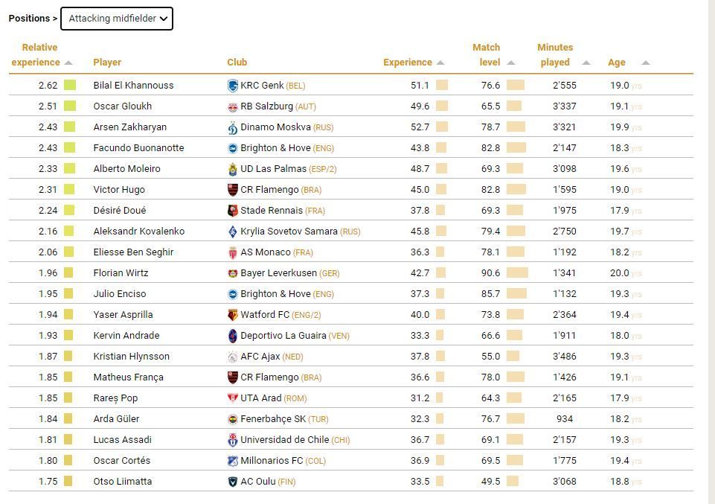Click the Stade Rennais club logo

233,211
